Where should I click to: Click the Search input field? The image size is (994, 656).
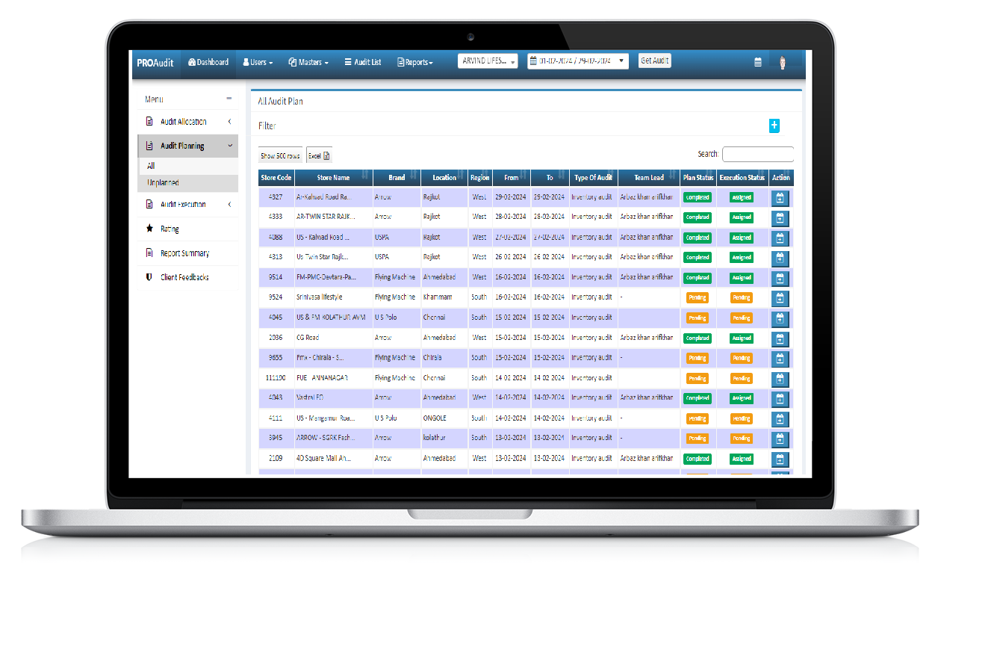pyautogui.click(x=757, y=155)
